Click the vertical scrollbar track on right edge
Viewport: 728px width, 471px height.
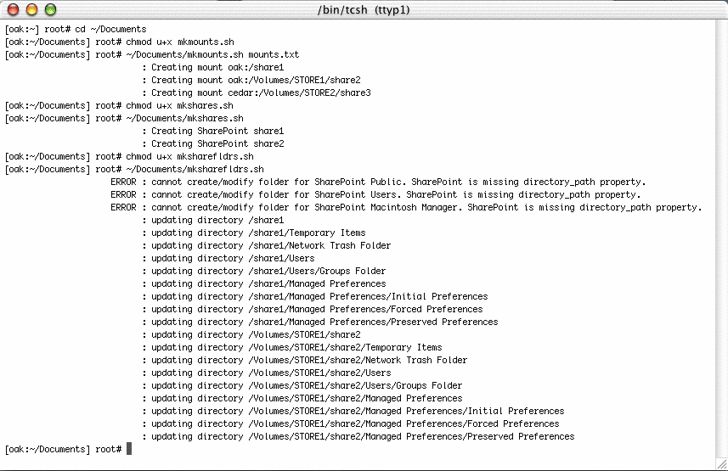722,238
